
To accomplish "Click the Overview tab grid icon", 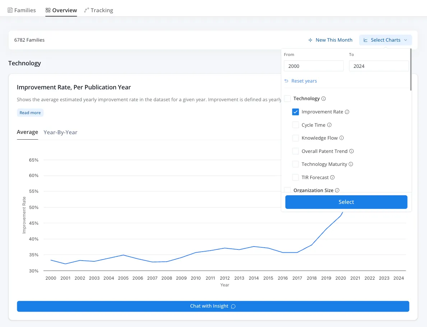I will [x=48, y=10].
